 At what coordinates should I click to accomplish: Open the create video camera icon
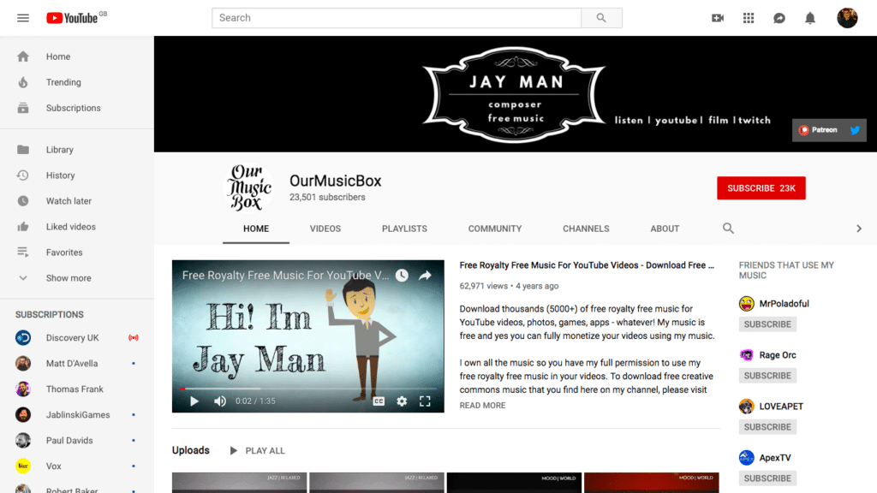[x=718, y=18]
